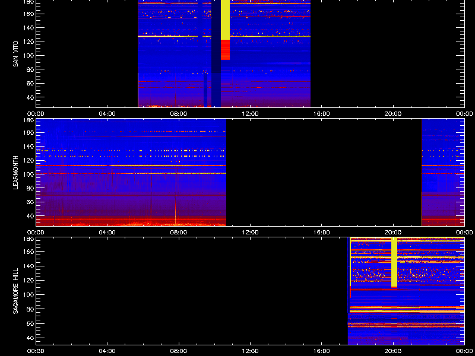Click the SAN VITO station label
This screenshot has width=475, height=356.
pos(16,54)
